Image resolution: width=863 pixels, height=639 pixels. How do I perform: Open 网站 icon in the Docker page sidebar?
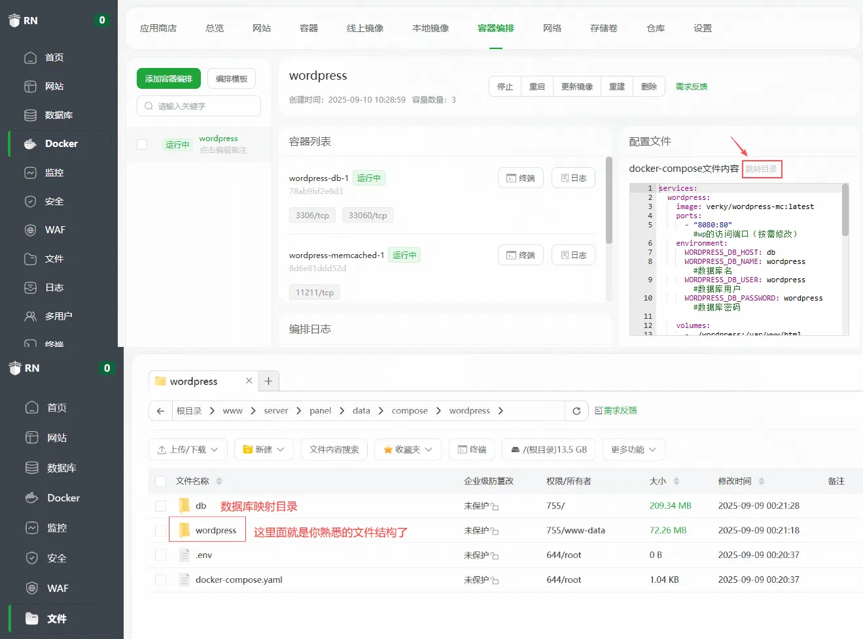pyautogui.click(x=30, y=86)
